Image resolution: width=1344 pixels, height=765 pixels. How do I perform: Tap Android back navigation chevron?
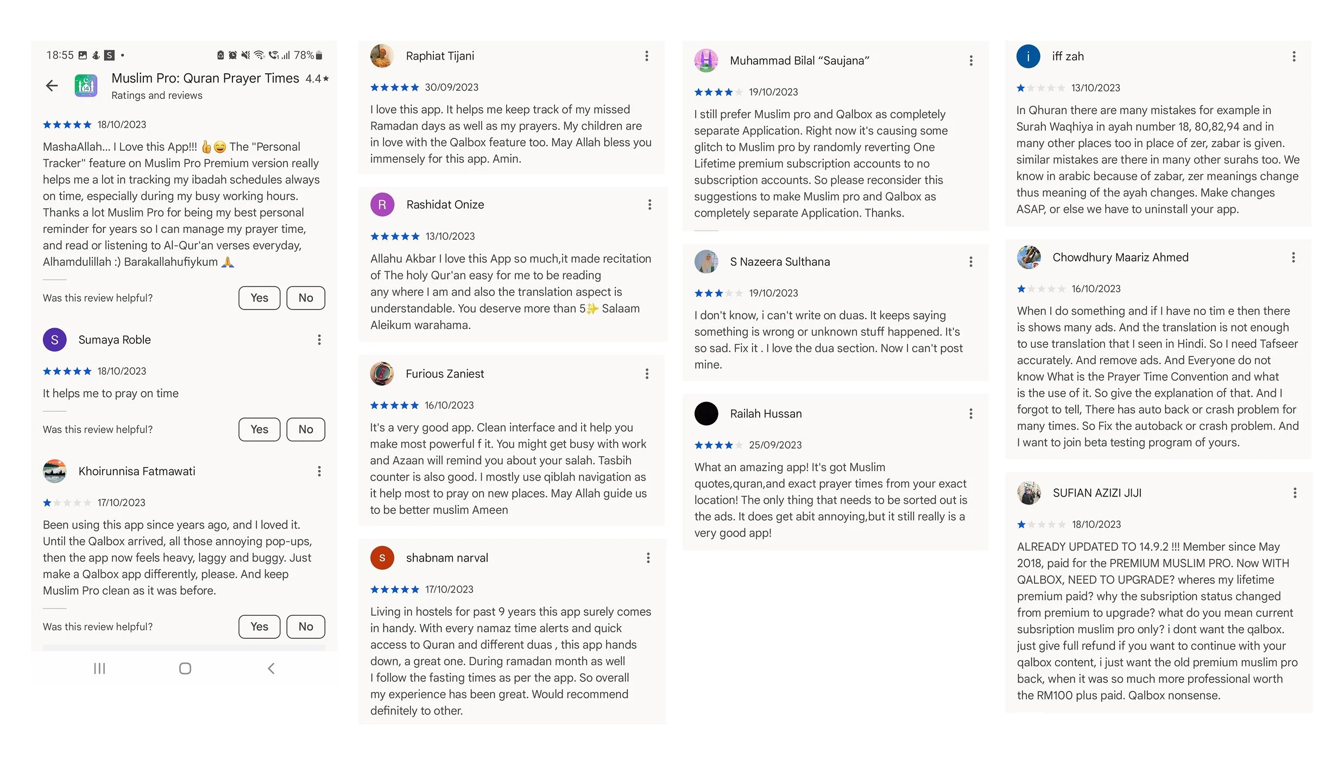(271, 668)
